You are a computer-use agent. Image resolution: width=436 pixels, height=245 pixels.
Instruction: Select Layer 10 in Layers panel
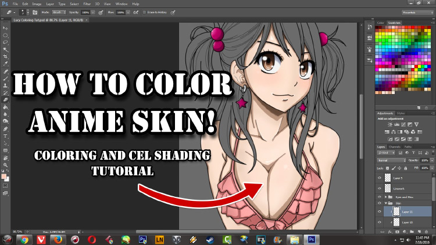click(x=408, y=222)
